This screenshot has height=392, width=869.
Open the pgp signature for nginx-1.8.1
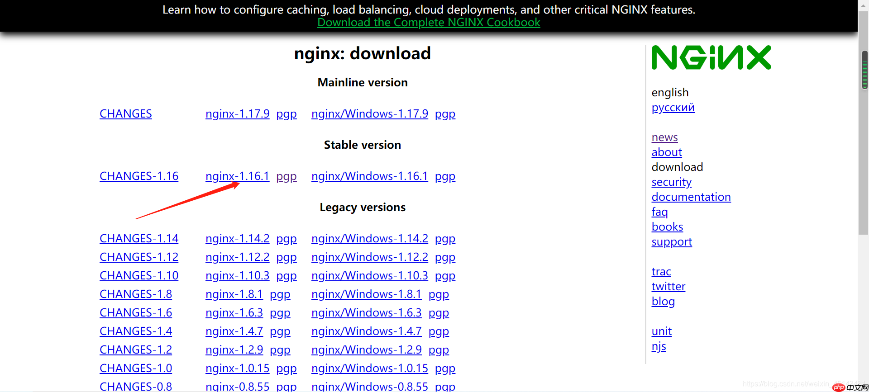tap(280, 295)
